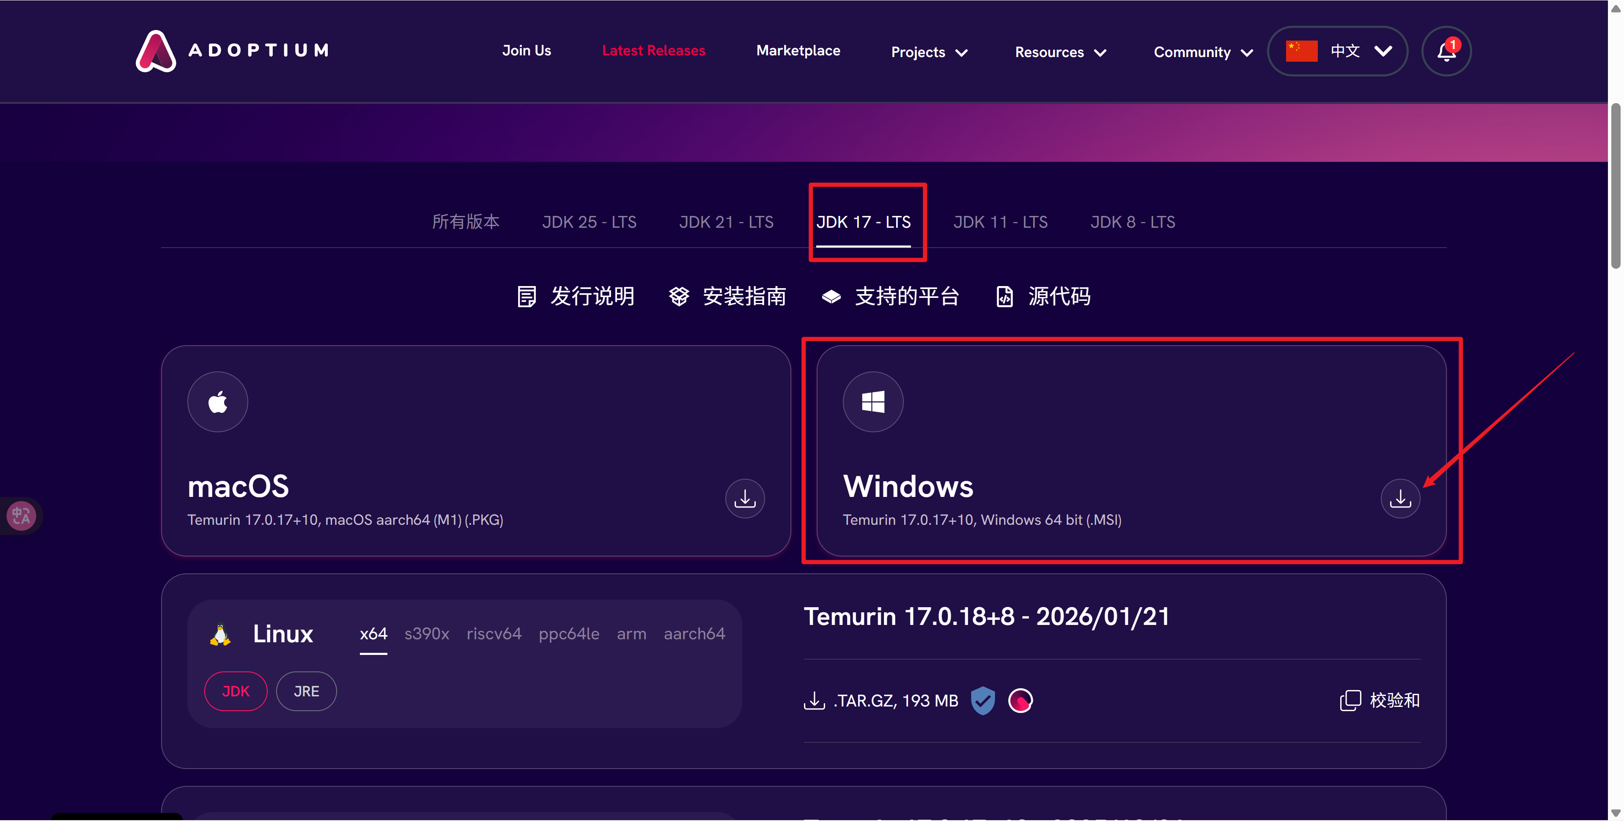The image size is (1624, 821).
Task: Open the 安装指南 link
Action: 727,296
